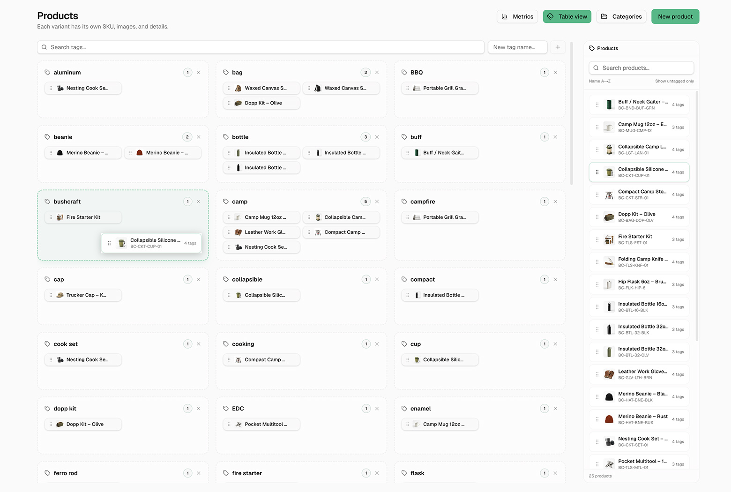
Task: Click the camp tag count badge showing 5
Action: point(366,201)
